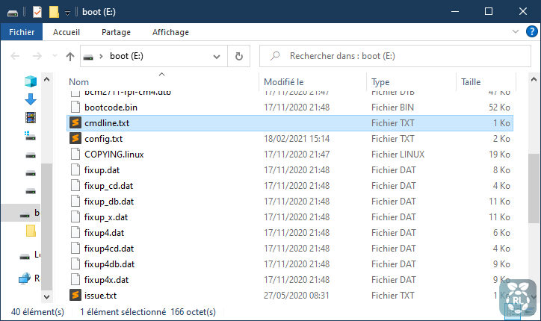Viewport: 541px width, 321px height.
Task: Select the COPYING.linux file icon
Action: coord(75,154)
